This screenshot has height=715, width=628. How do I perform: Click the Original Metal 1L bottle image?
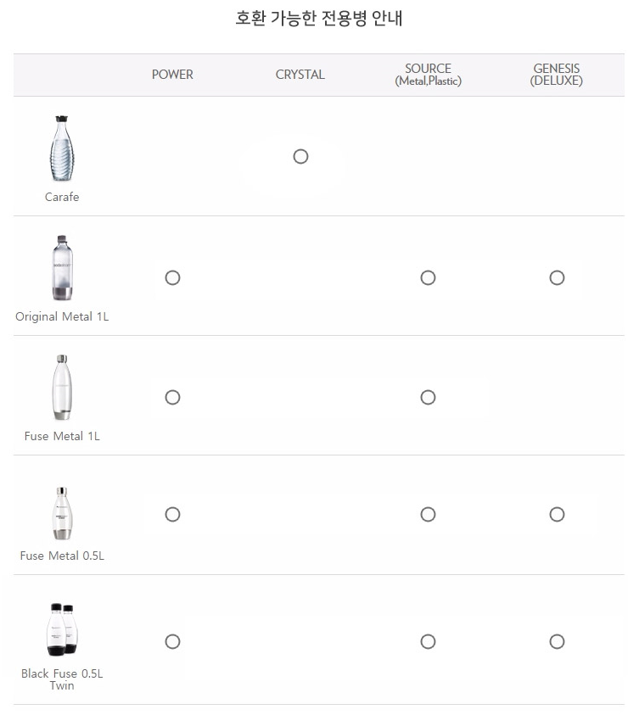click(62, 268)
